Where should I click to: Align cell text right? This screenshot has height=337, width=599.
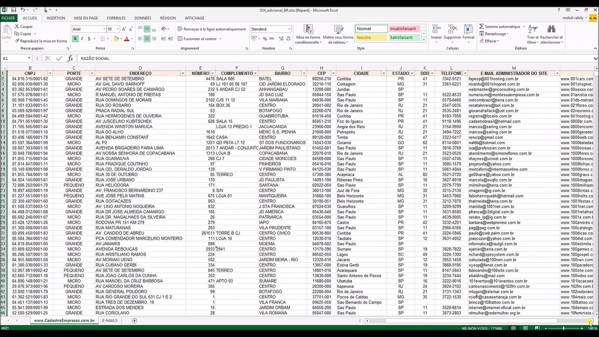pyautogui.click(x=153, y=39)
